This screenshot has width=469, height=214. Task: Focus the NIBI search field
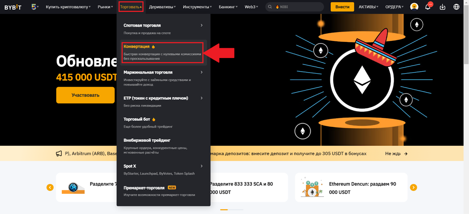coord(295,7)
